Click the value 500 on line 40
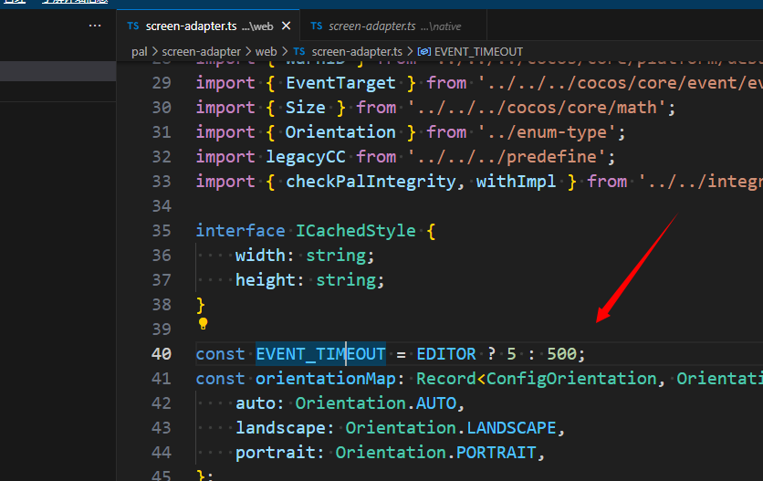 (561, 354)
